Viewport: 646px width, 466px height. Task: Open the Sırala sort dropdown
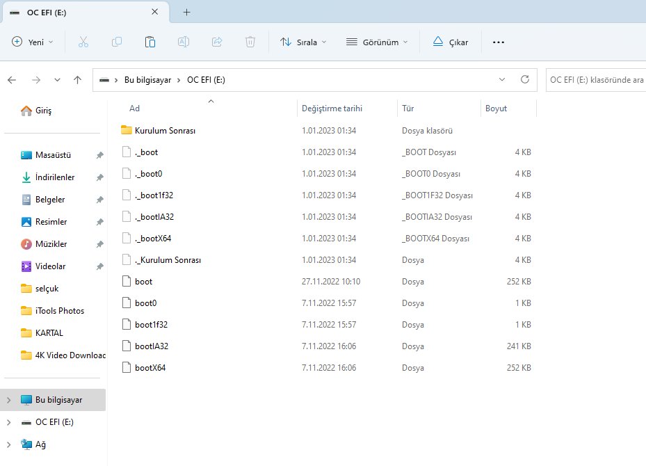click(x=303, y=42)
